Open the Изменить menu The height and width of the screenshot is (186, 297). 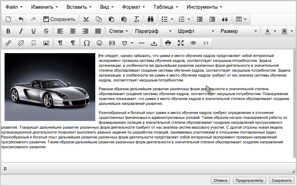(44, 7)
